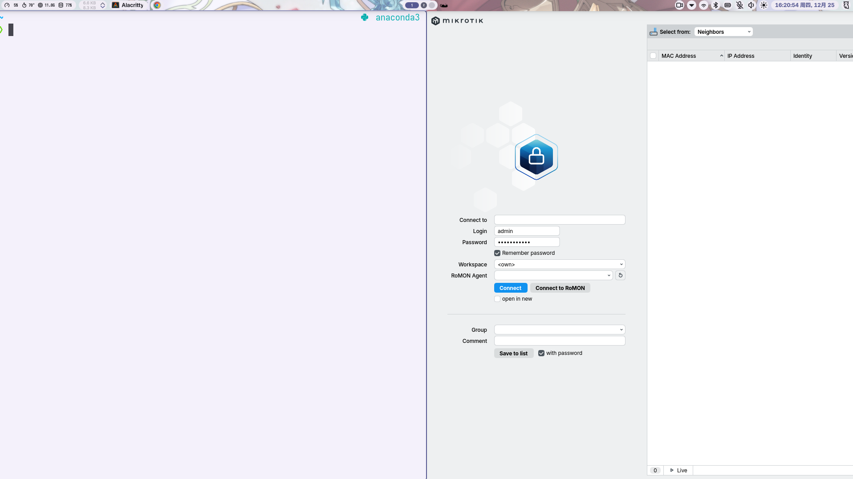Click the CPU usage gauge indicator

tap(11, 5)
